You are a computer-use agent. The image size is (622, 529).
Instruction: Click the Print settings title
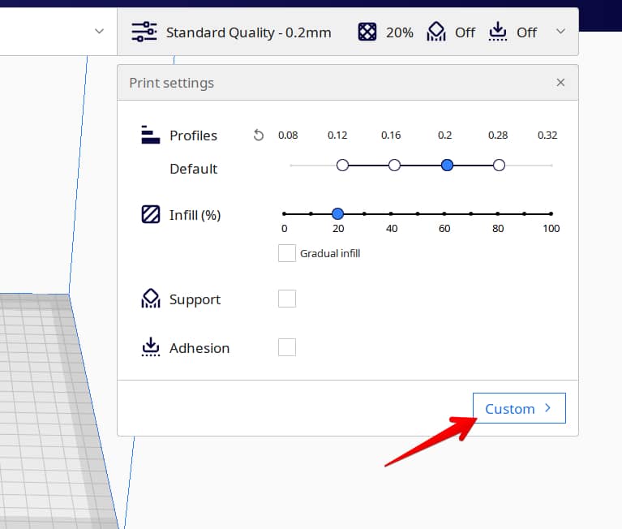point(171,83)
